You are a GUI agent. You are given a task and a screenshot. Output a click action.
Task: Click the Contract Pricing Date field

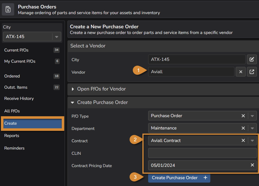[x=203, y=165]
